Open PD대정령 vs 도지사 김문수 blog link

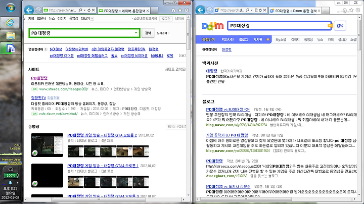point(228,186)
